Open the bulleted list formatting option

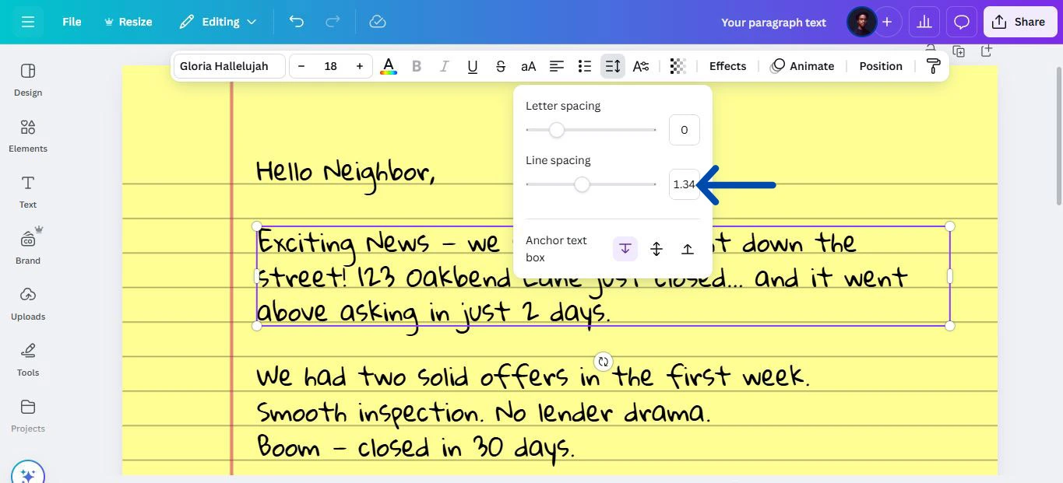coord(585,66)
